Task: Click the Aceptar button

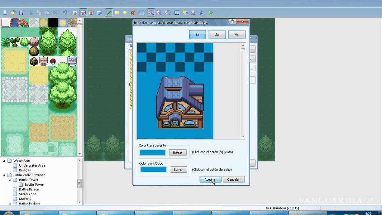Action: [210, 179]
